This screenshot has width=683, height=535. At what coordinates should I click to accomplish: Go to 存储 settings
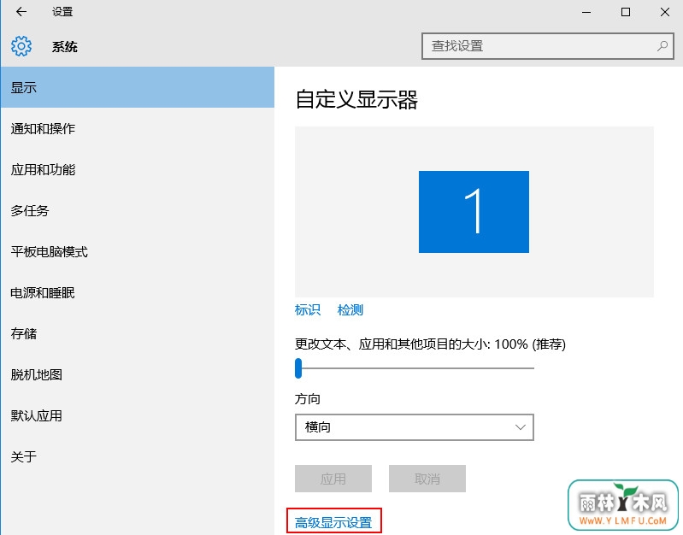pyautogui.click(x=138, y=333)
